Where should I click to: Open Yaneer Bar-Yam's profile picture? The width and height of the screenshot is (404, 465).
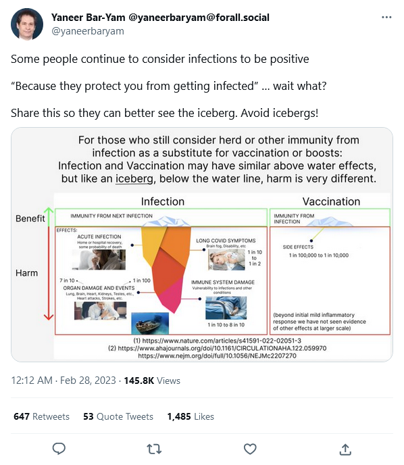27,24
